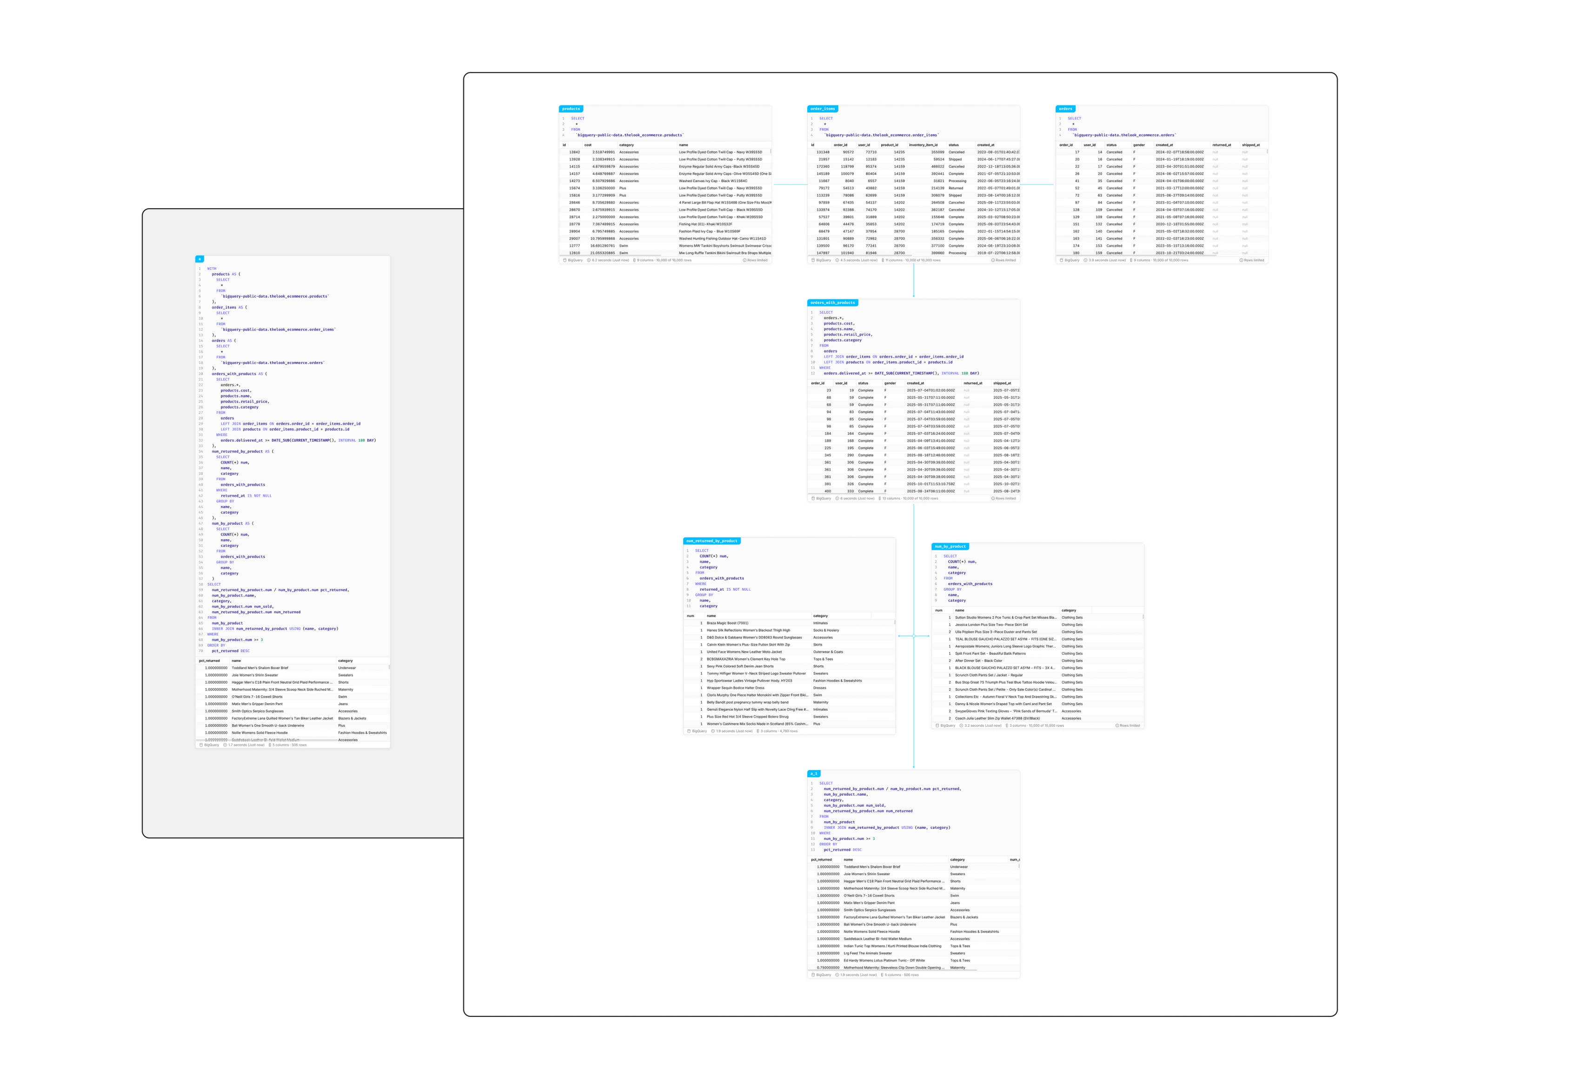Click BigQuery database icon in products cell footer
This screenshot has width=1575, height=1068.
click(x=565, y=260)
